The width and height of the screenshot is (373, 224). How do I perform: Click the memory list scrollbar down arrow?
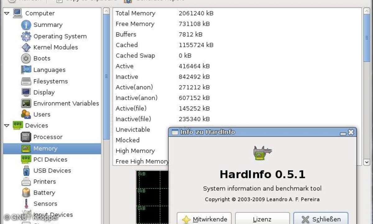point(367,162)
